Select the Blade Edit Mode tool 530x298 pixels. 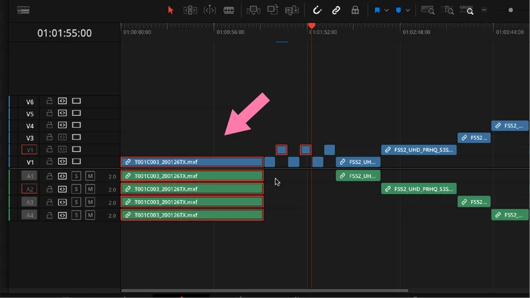point(229,10)
